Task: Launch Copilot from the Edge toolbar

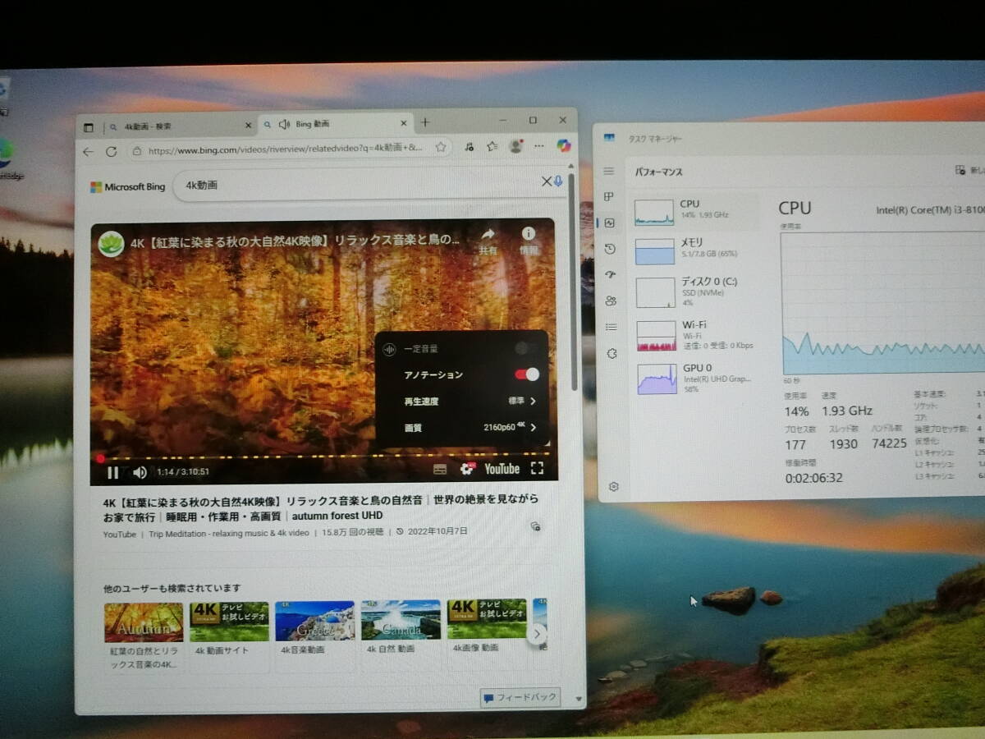Action: click(x=563, y=145)
